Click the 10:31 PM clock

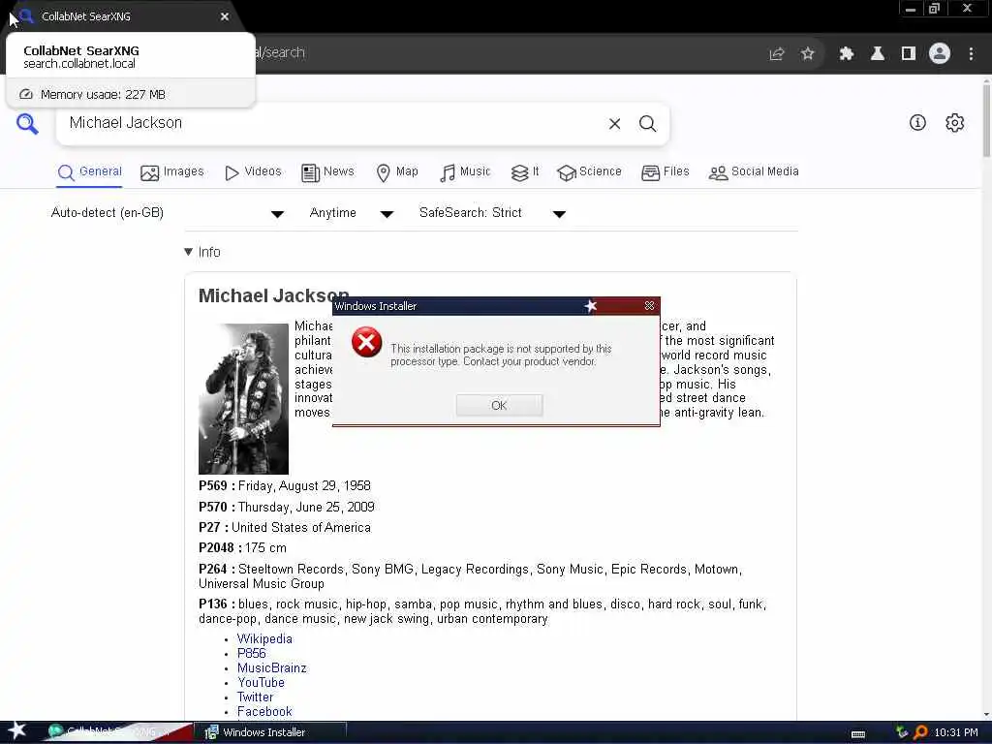pos(956,732)
